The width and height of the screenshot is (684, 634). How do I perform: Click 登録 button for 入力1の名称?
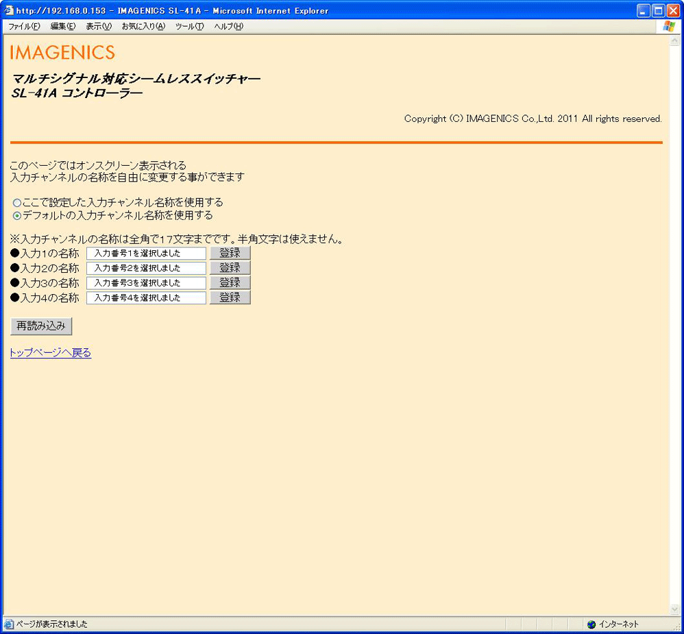(230, 253)
